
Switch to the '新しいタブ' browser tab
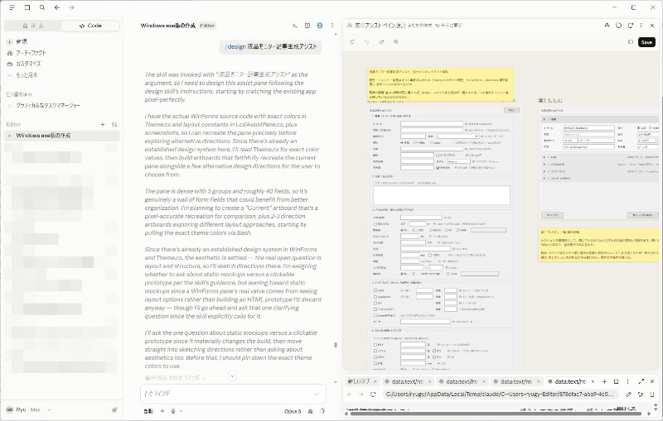(x=359, y=381)
